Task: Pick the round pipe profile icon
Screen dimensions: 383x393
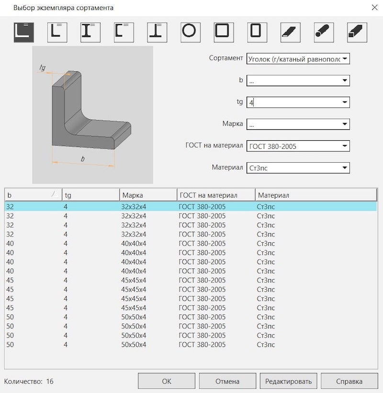Action: pos(191,33)
